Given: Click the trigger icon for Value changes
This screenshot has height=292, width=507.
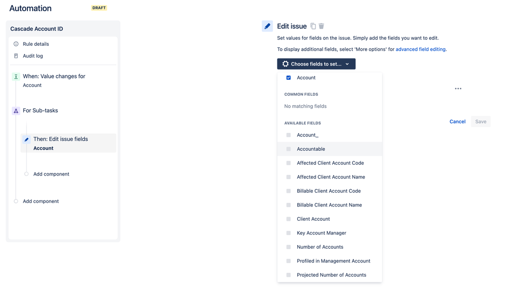Looking at the screenshot, I should [16, 77].
